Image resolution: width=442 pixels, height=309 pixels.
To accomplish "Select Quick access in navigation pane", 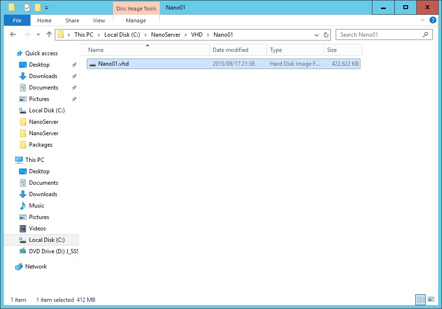I will [41, 53].
